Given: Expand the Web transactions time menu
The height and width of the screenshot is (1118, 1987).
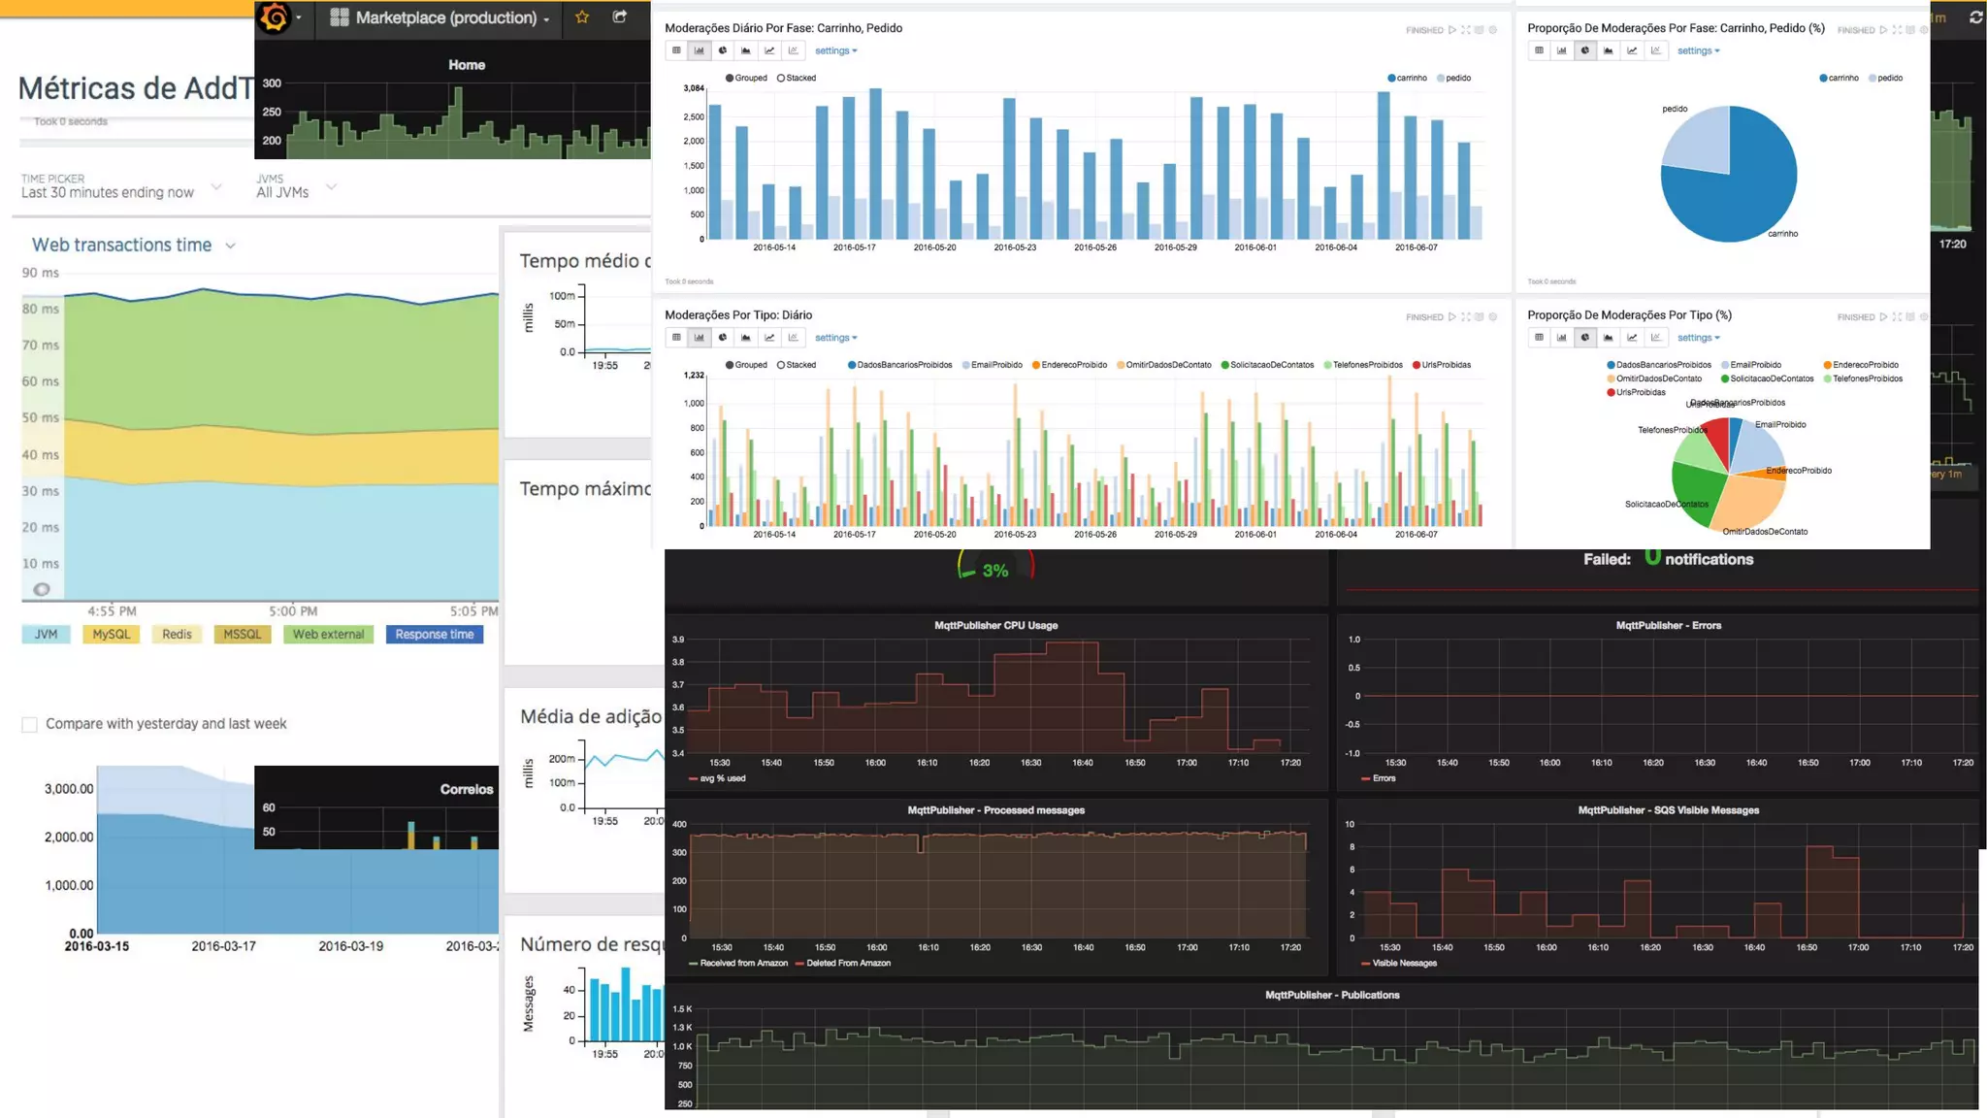Looking at the screenshot, I should coord(230,246).
